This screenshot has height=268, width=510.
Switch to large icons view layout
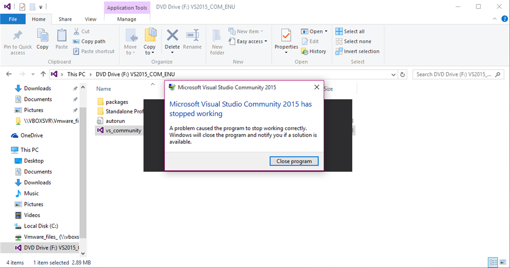503,262
